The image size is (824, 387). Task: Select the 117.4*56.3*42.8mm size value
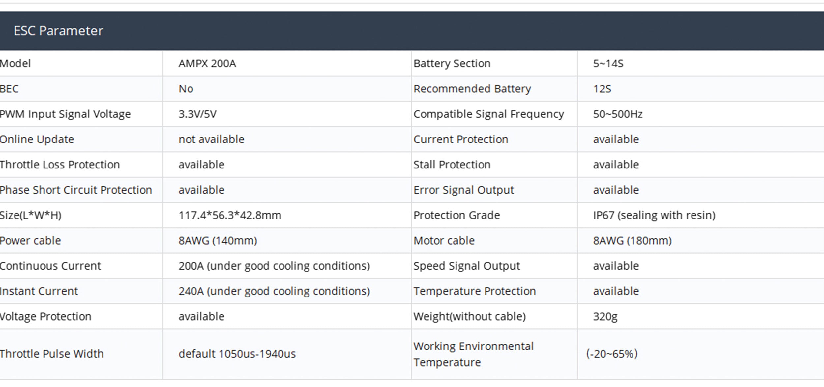(230, 215)
